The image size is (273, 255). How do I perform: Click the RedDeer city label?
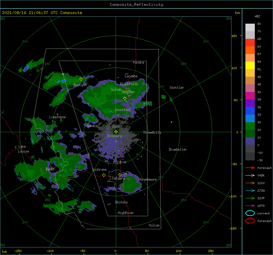129,92
